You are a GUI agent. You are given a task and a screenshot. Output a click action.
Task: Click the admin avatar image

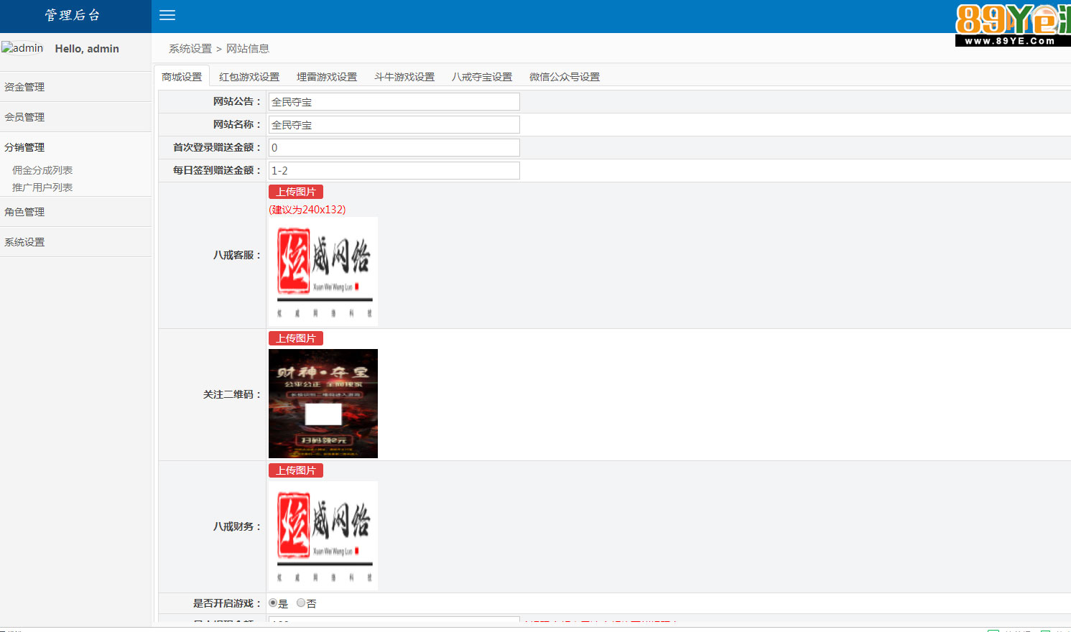tap(22, 48)
